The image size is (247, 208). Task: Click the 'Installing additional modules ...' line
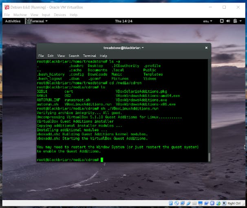point(72,130)
